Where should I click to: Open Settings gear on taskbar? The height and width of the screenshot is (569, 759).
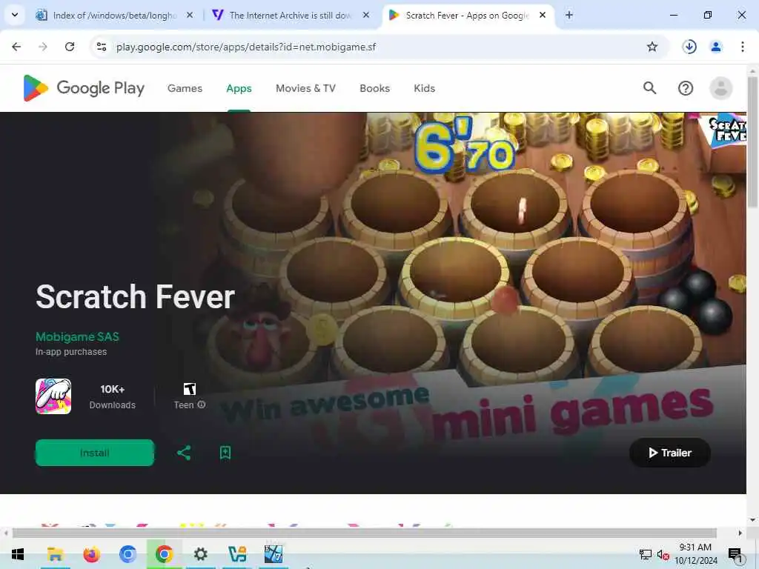point(200,554)
